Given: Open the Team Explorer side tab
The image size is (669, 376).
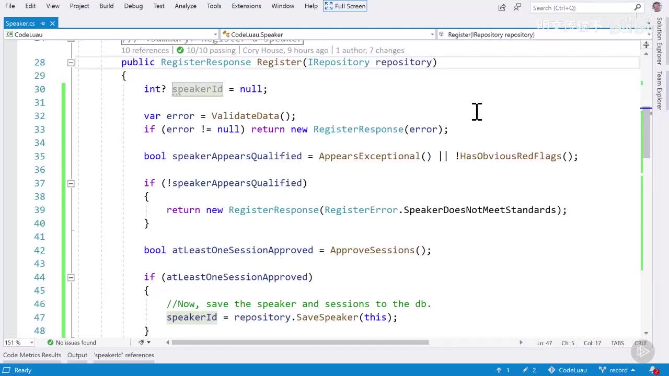Looking at the screenshot, I should tap(660, 90).
